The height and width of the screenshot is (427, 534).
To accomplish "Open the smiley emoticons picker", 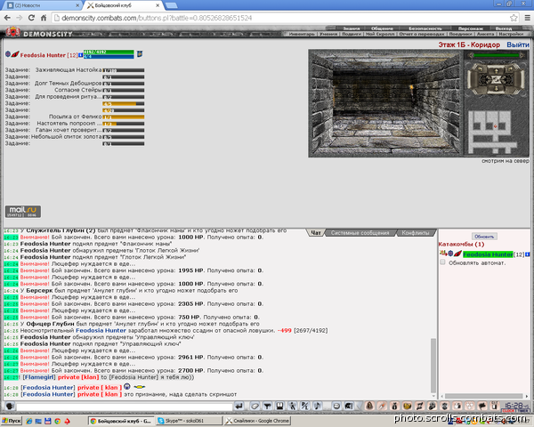I will pos(336,406).
